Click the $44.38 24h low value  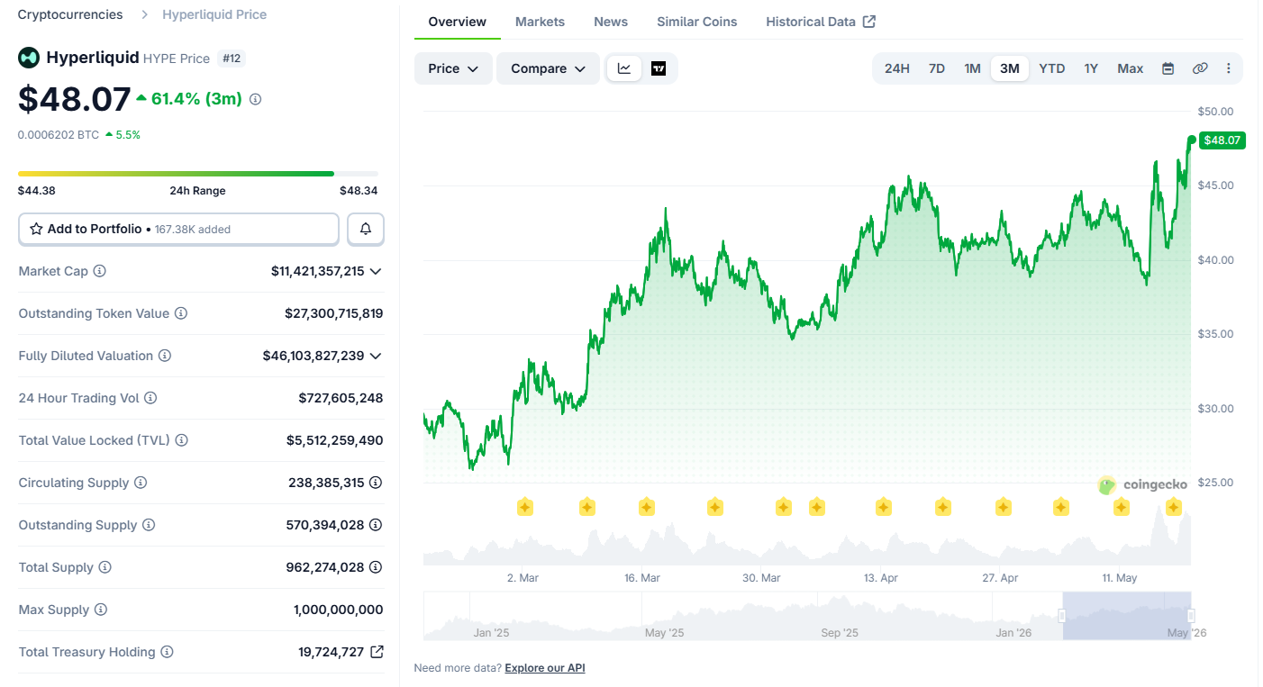click(x=37, y=190)
